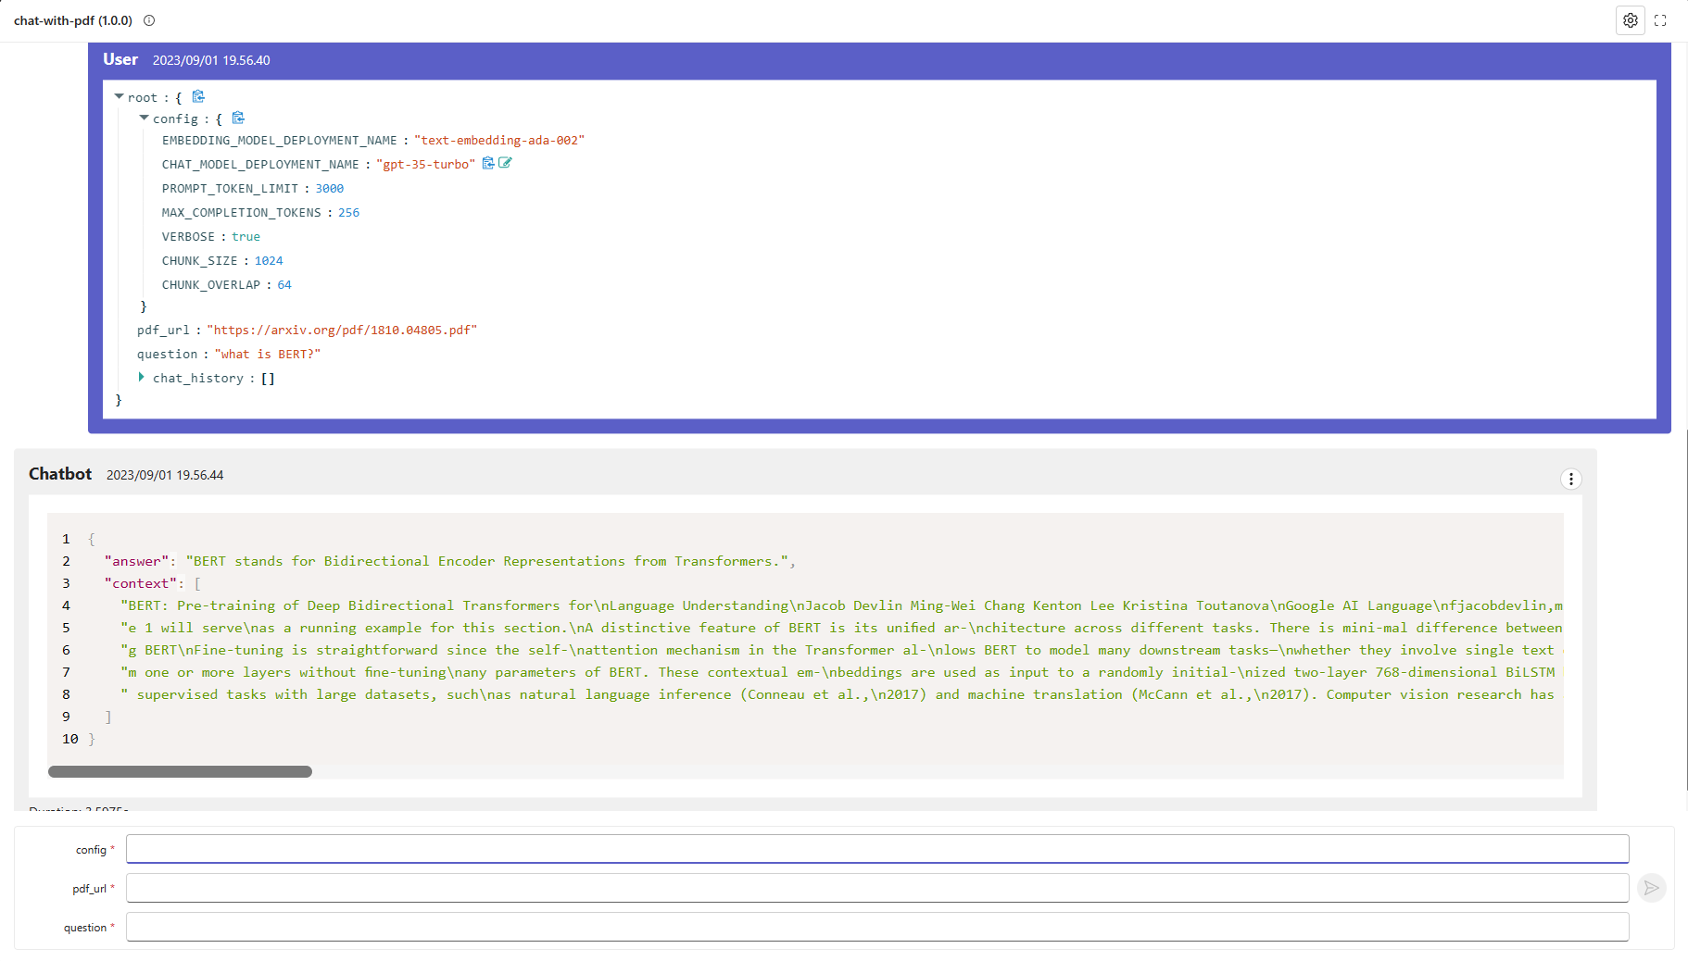Screen dimensions: 1688x961
Task: Click into the pdf_url input field
Action: [x=877, y=888]
